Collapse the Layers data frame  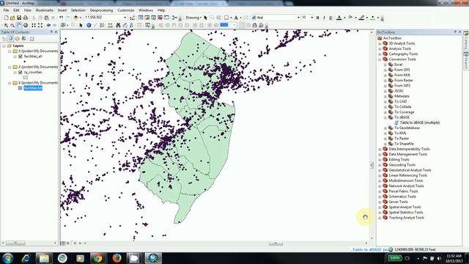click(x=4, y=45)
